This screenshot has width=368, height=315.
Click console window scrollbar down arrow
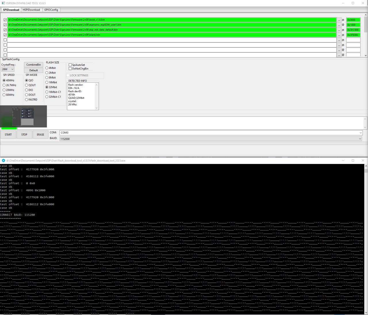(x=366, y=313)
